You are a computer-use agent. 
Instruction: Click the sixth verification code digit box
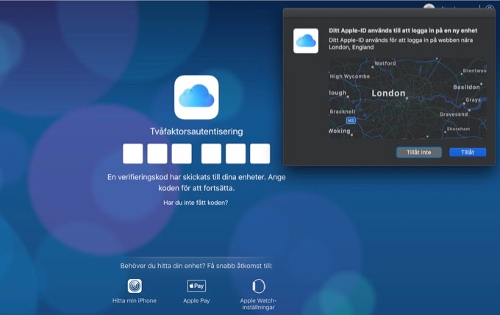point(260,153)
